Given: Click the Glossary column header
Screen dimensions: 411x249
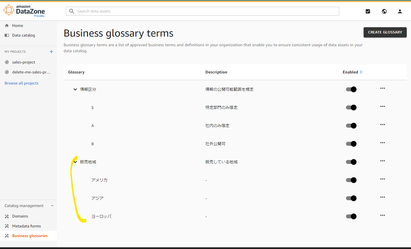Looking at the screenshot, I should (76, 72).
